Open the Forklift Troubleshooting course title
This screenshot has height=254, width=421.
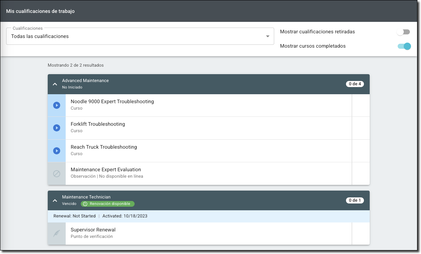(x=98, y=124)
